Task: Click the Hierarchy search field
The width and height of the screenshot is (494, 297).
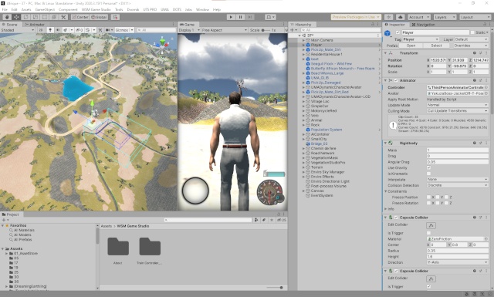Action: [x=340, y=30]
